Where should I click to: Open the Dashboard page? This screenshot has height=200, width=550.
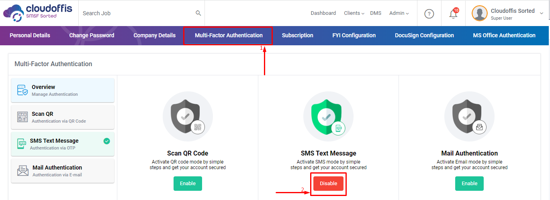tap(323, 13)
